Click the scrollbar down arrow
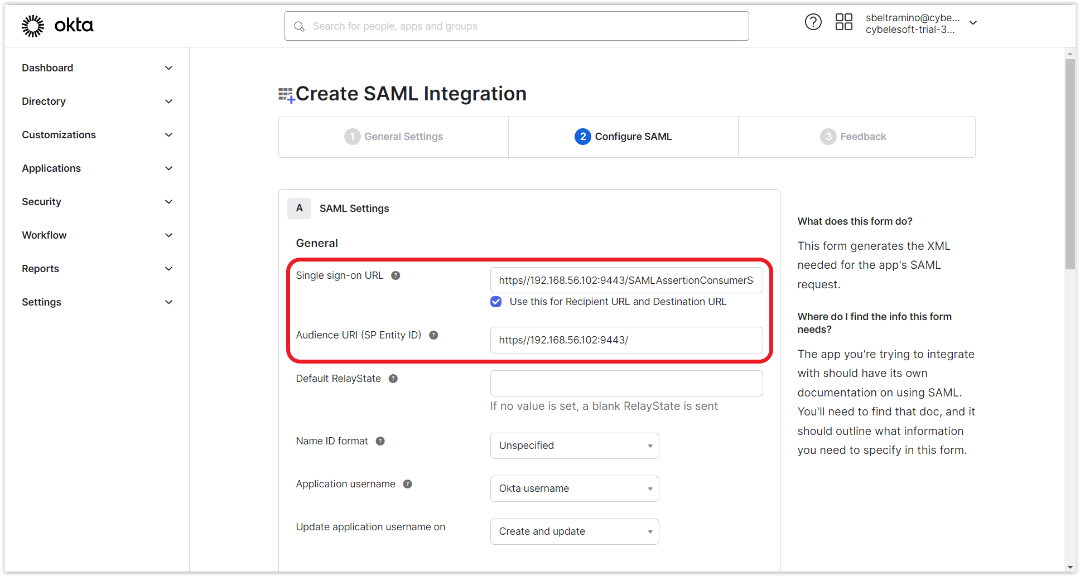 (1070, 567)
